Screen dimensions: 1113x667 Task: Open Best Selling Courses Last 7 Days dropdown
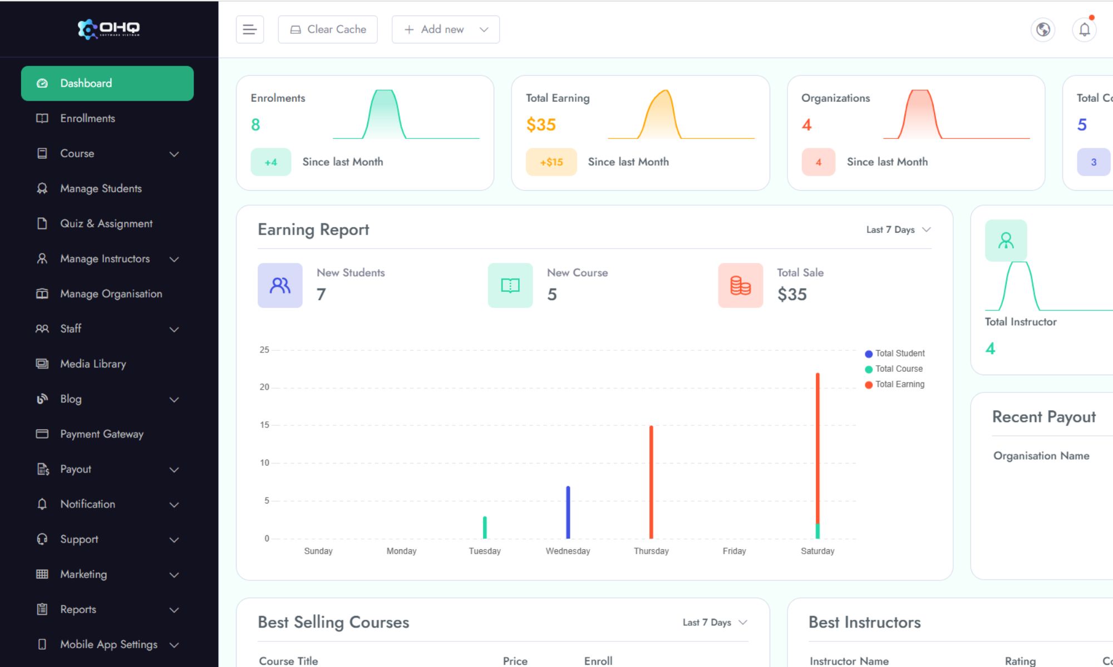tap(715, 623)
